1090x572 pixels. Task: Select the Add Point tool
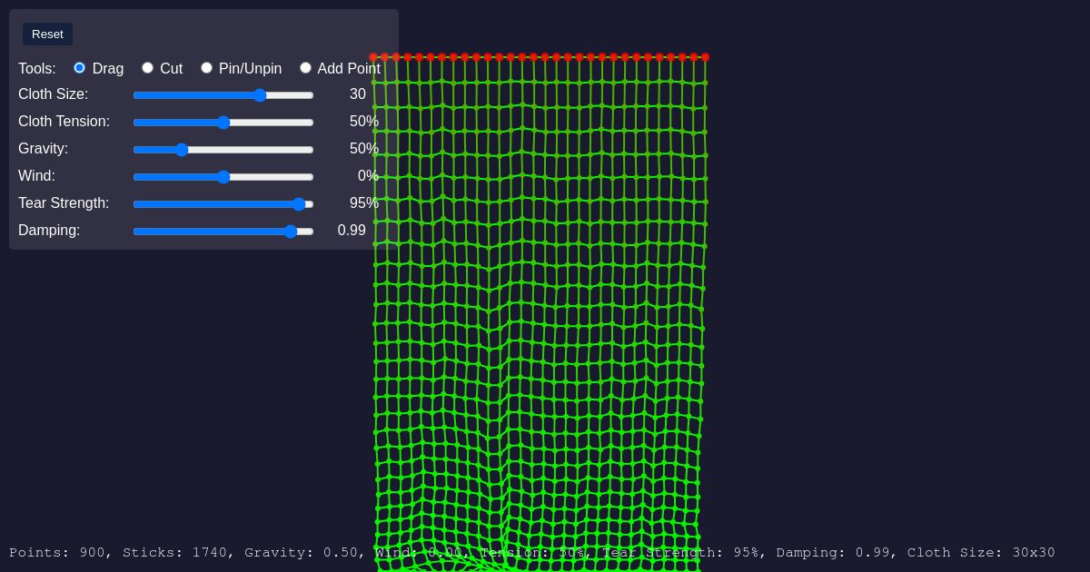[x=305, y=67]
